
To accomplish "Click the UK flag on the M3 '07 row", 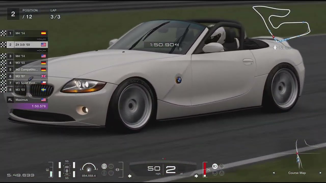I will tap(44, 76).
